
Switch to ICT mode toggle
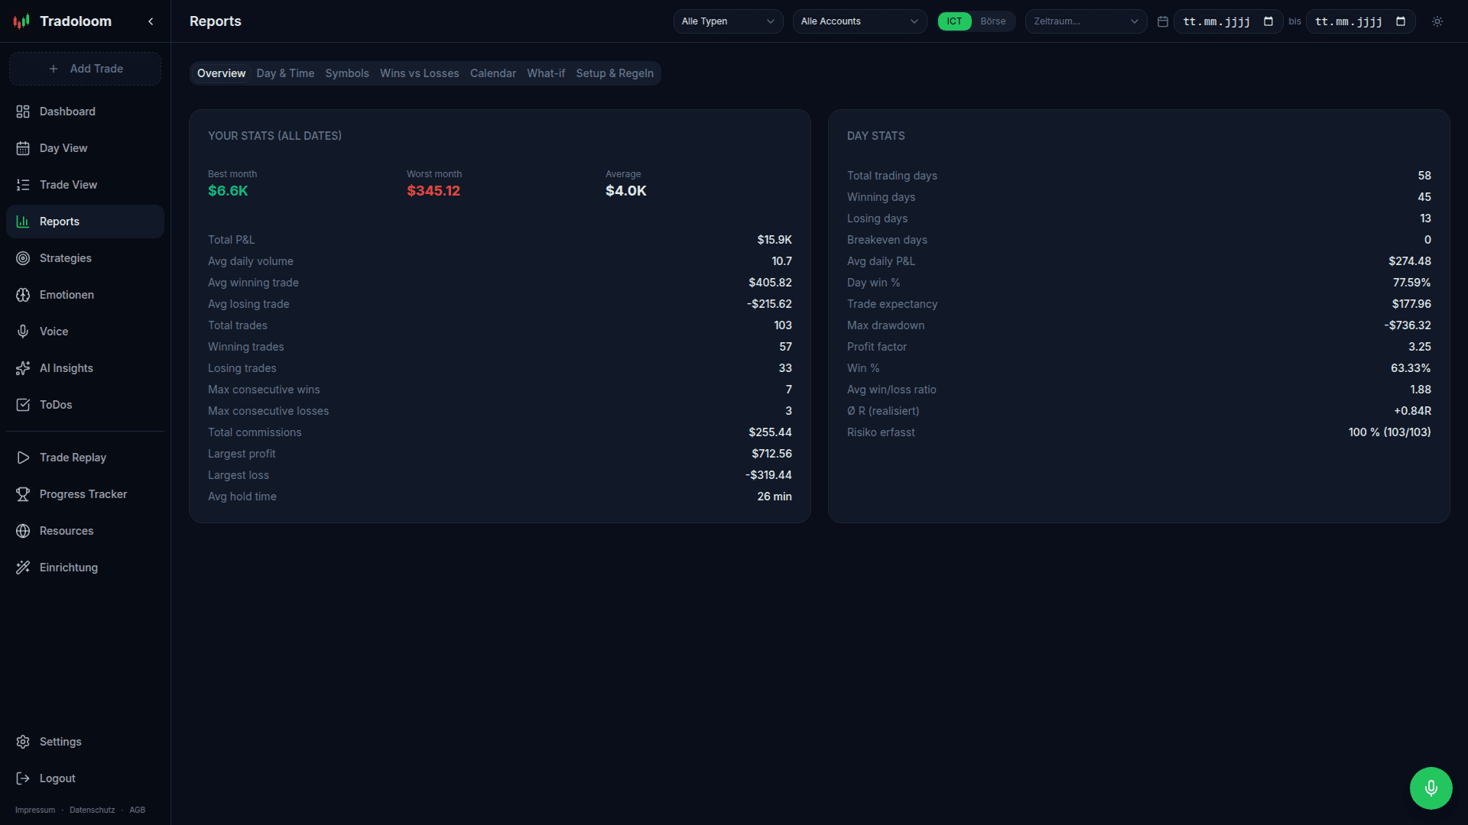pyautogui.click(x=954, y=21)
